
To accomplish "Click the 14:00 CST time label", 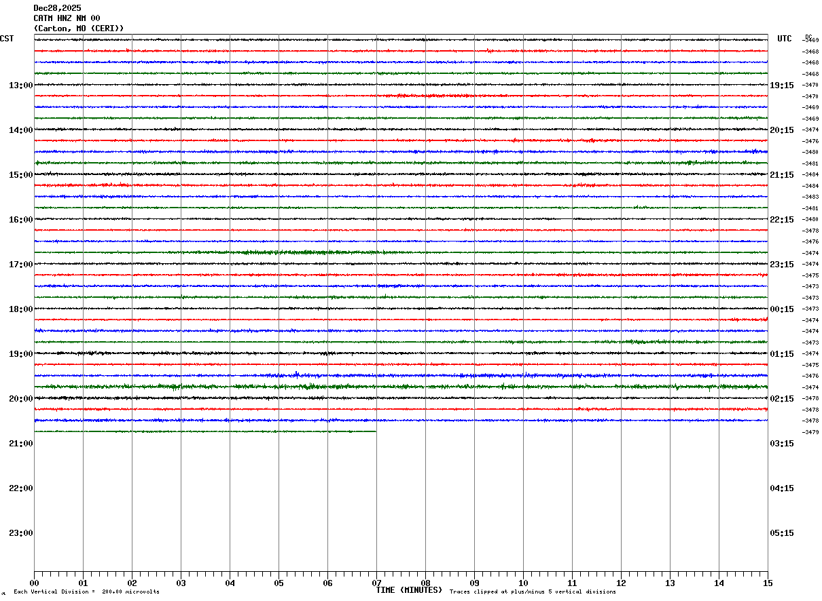I will pos(20,130).
